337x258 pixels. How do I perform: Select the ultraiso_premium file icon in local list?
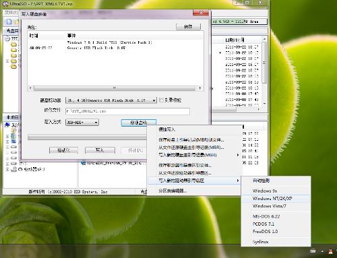(84, 162)
